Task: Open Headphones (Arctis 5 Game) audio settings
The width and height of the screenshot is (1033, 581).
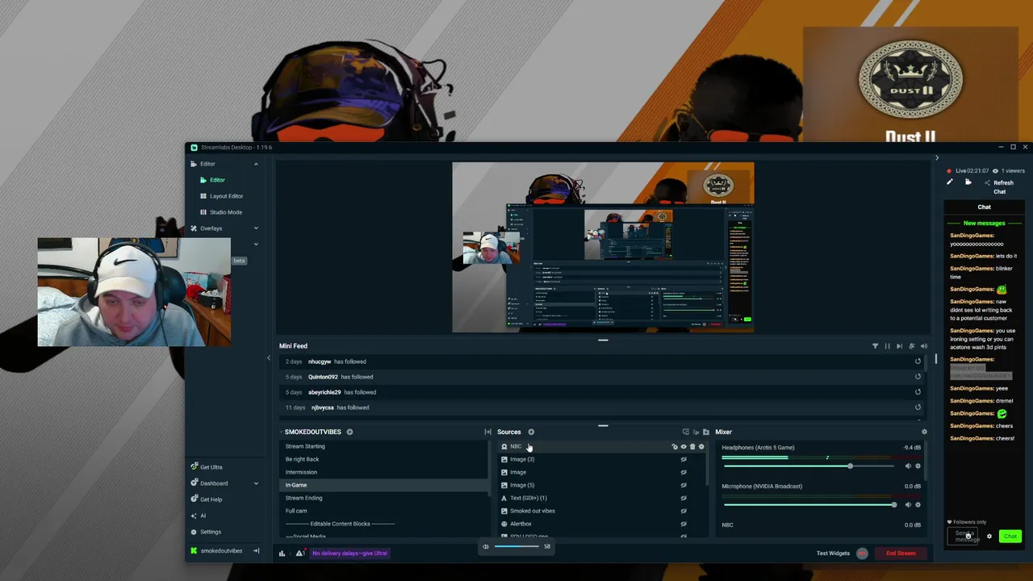Action: coord(918,466)
